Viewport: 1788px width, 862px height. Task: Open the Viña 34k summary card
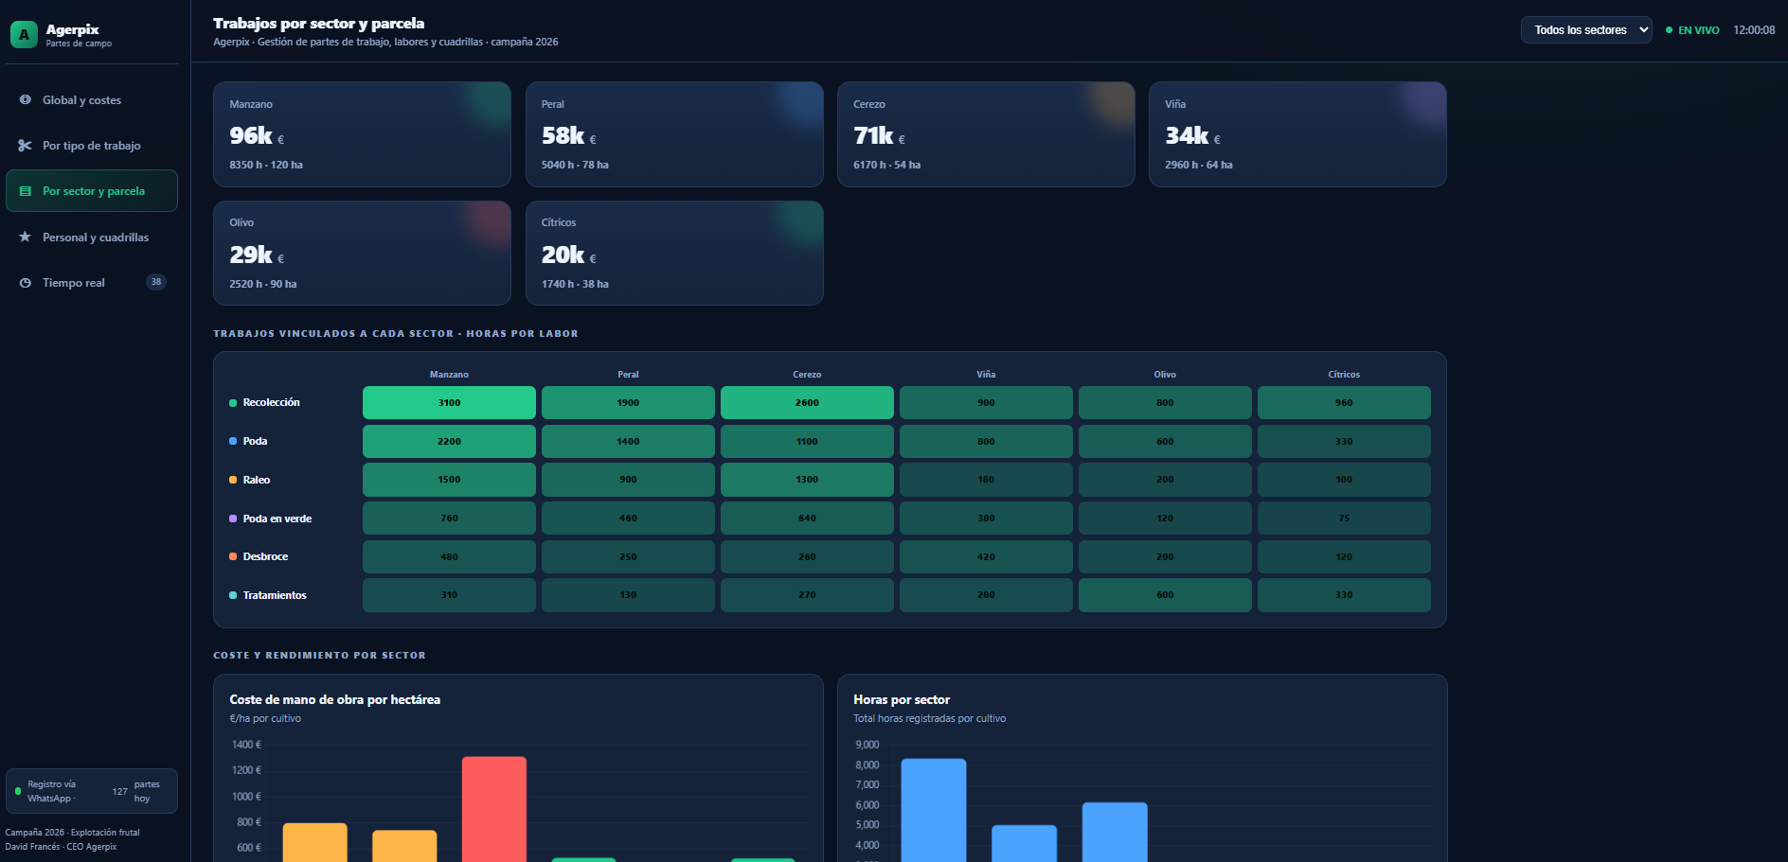(x=1297, y=134)
